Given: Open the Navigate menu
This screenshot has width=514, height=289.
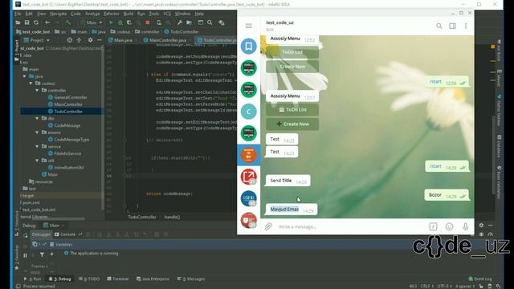Looking at the screenshot, I should [58, 14].
